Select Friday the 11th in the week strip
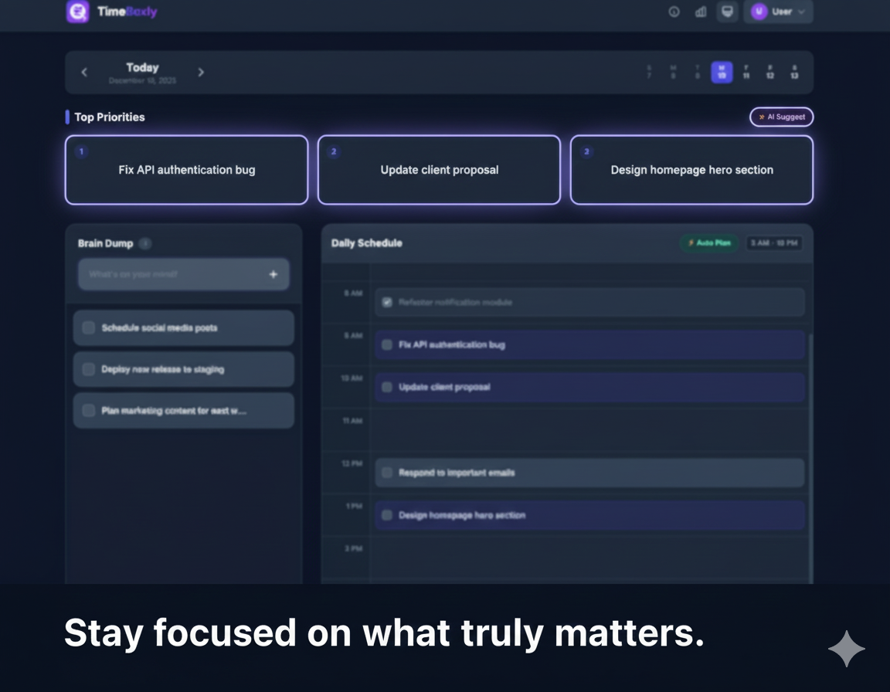The image size is (890, 692). (745, 72)
